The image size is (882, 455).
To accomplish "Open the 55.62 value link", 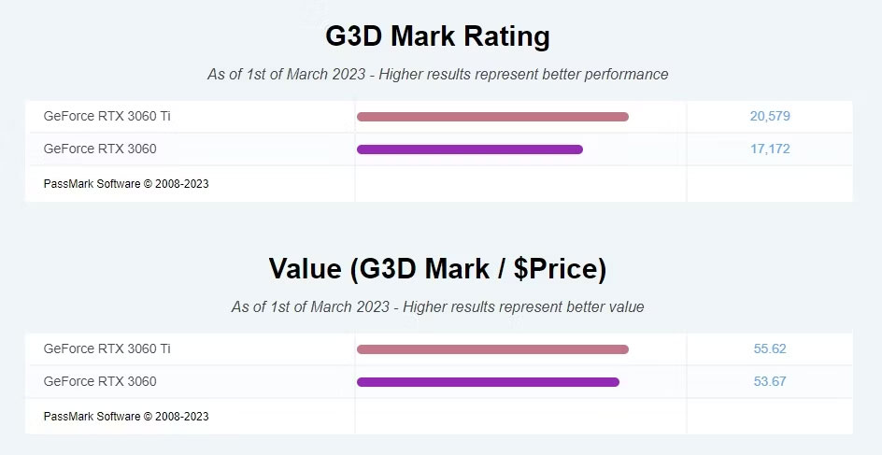I will 770,348.
